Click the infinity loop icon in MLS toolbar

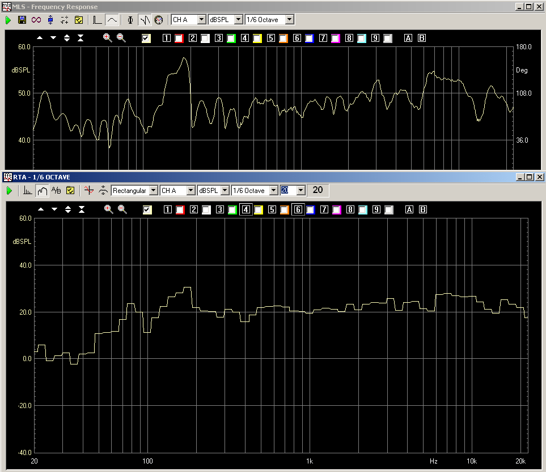coord(36,20)
